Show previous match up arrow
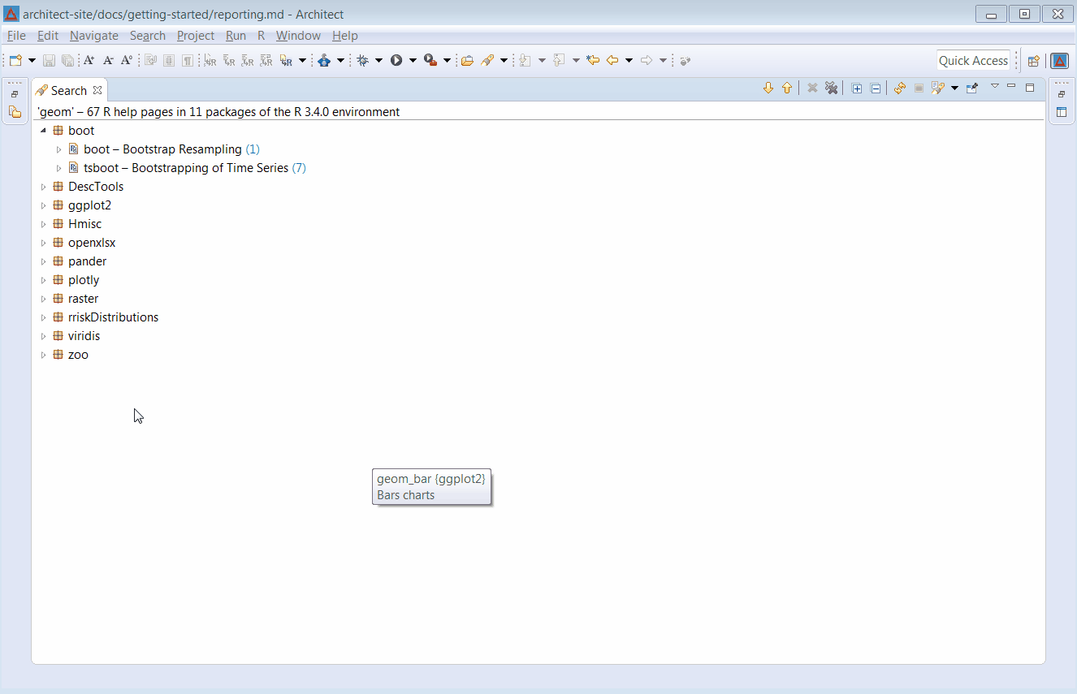This screenshot has width=1077, height=694. pos(787,88)
